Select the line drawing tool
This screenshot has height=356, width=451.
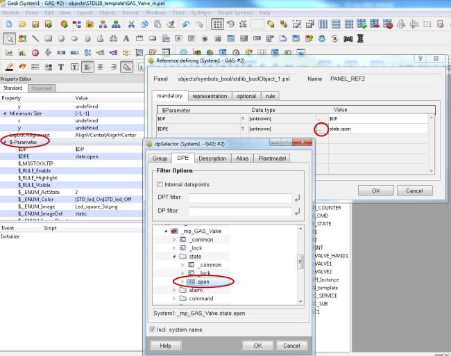[x=35, y=38]
